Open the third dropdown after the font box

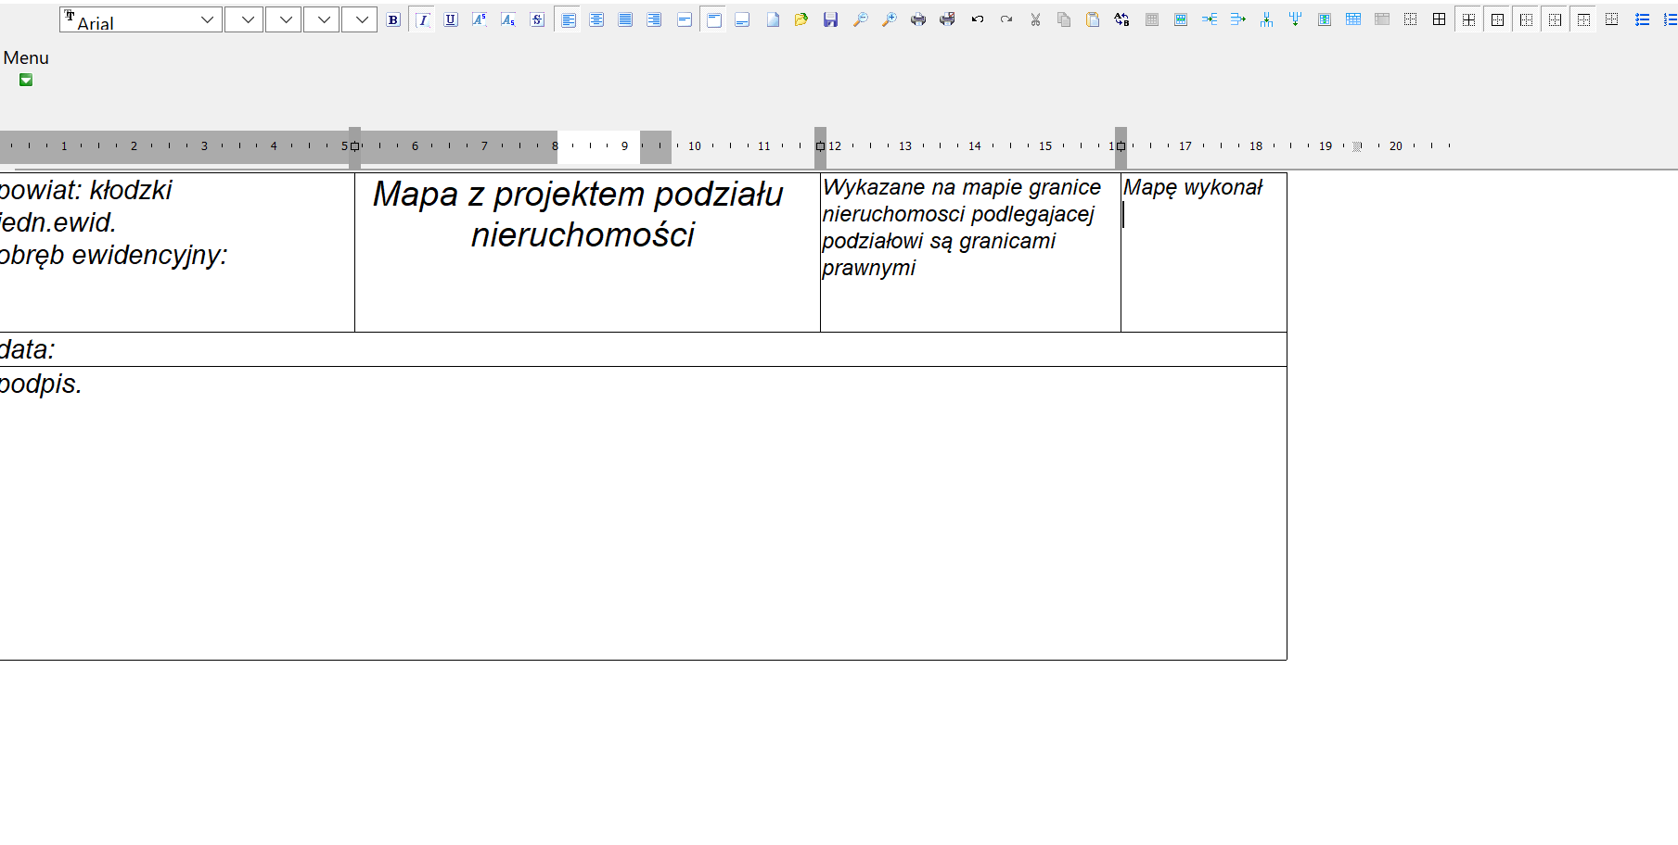(321, 19)
